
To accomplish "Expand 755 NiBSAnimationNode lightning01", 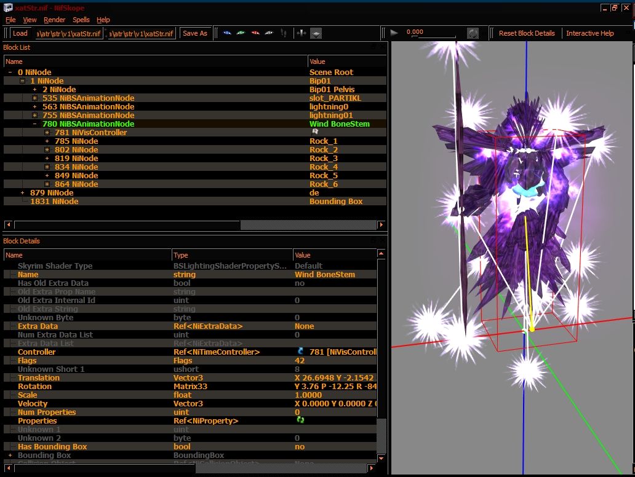I will click(x=35, y=115).
